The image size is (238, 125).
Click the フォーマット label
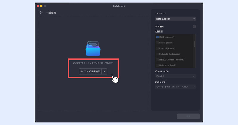[x=161, y=13]
